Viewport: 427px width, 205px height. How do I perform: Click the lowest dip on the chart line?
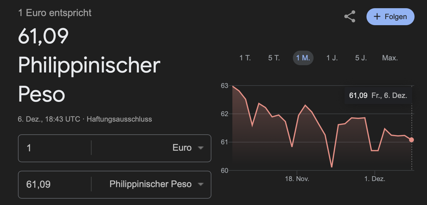pos(332,167)
